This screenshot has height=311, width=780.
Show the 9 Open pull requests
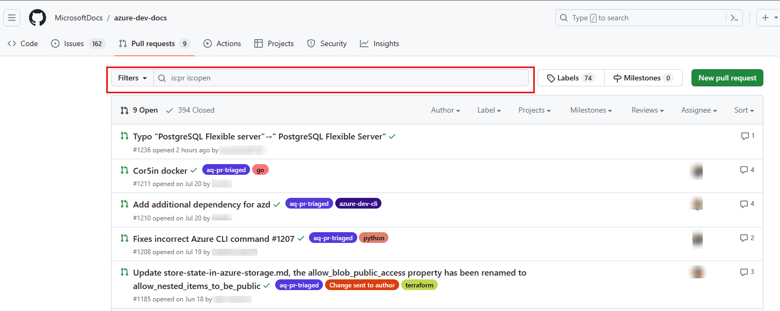139,110
